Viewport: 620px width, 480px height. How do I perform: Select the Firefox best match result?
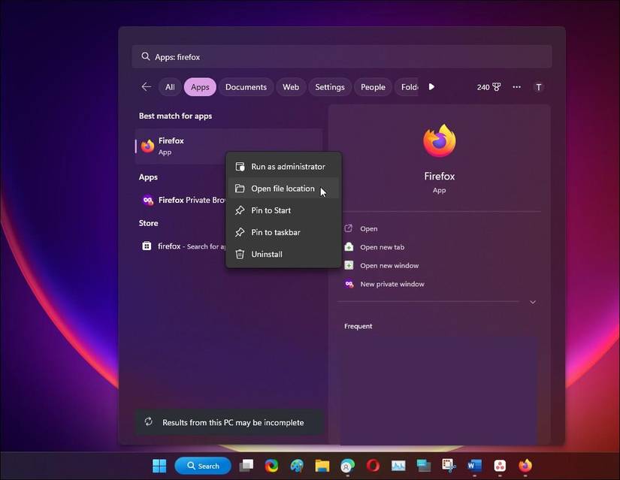[228, 146]
